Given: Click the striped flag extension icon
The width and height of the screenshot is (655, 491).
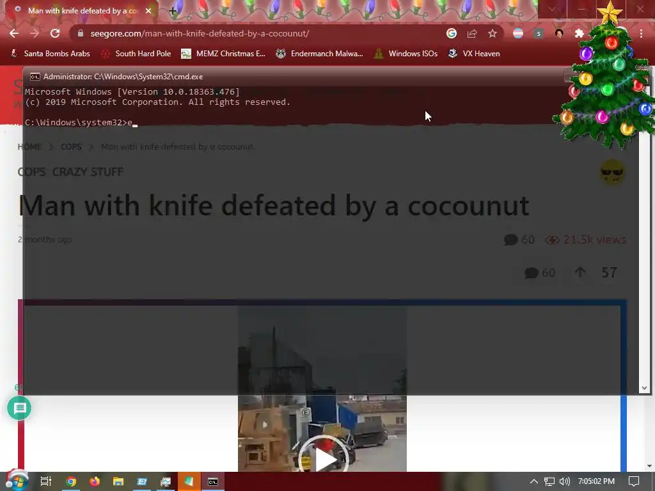Looking at the screenshot, I should (518, 33).
